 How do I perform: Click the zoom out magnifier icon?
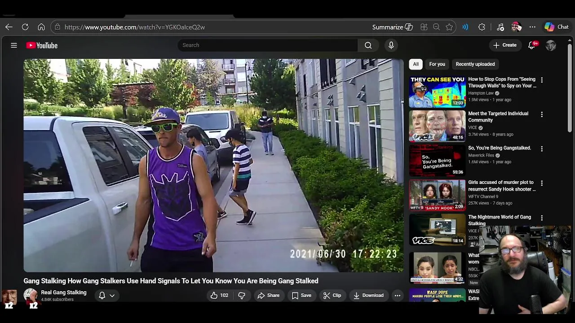click(x=436, y=27)
